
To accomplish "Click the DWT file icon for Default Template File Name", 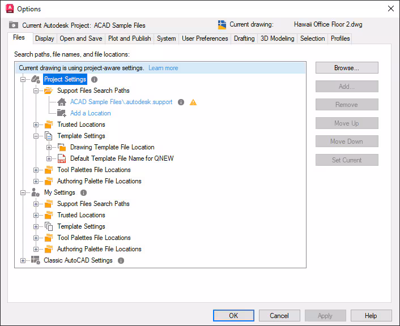I will (62, 158).
